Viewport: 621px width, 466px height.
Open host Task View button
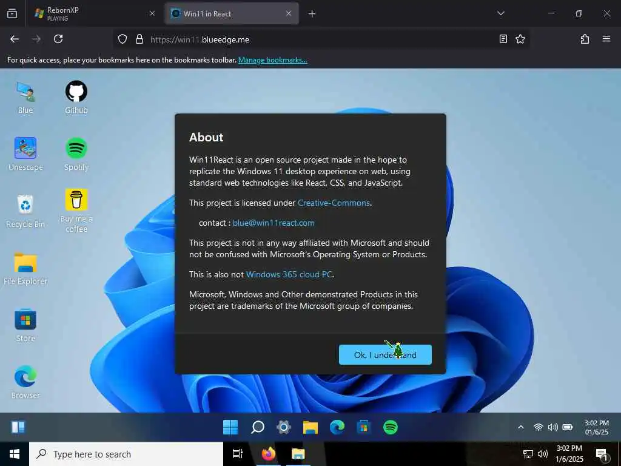point(238,454)
